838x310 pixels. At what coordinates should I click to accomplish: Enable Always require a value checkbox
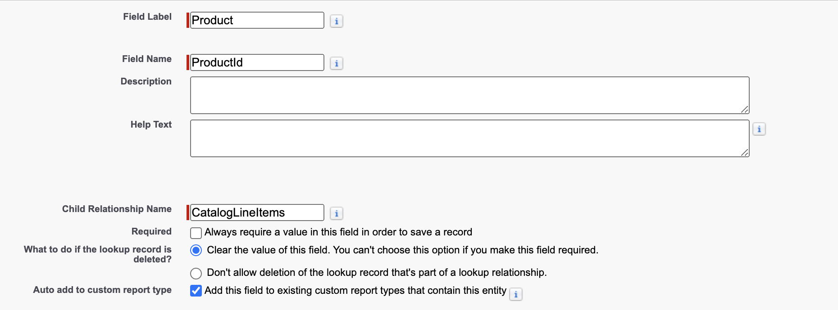pyautogui.click(x=196, y=232)
